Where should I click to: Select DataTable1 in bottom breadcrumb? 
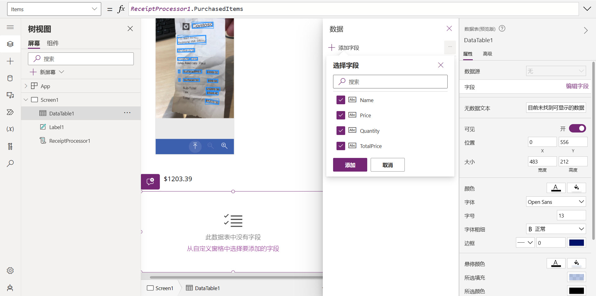(x=203, y=288)
